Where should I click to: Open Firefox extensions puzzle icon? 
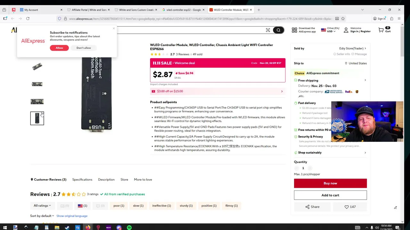point(391,19)
